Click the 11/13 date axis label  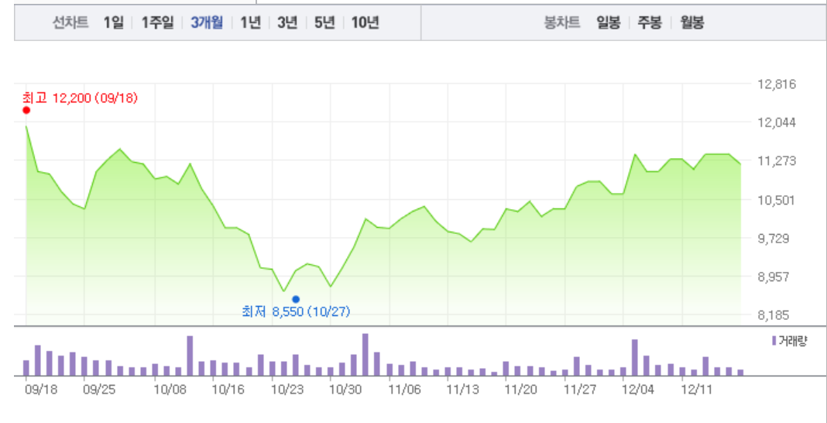(x=462, y=390)
